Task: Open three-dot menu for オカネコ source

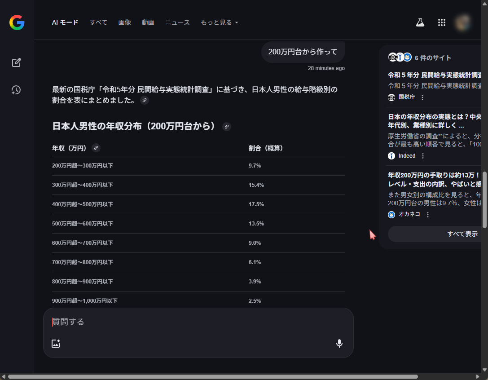Action: click(428, 215)
